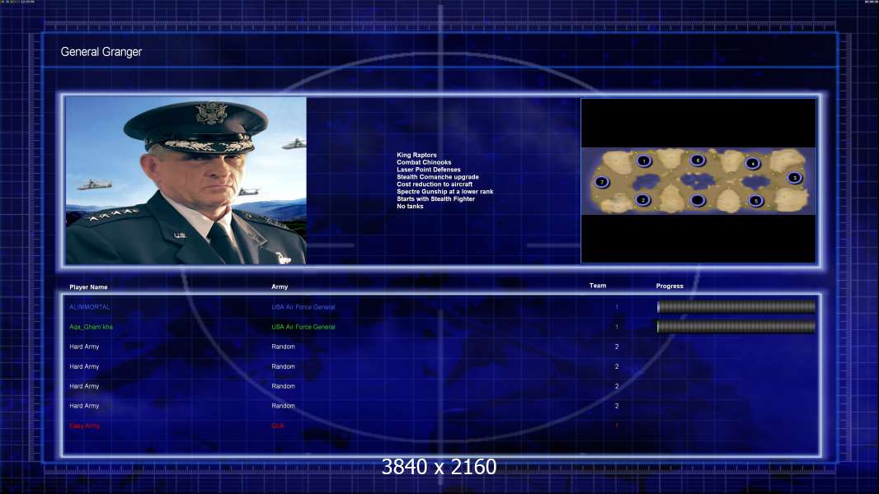Image resolution: width=879 pixels, height=494 pixels.
Task: Click Spectre Gunship at a lower rank
Action: (x=445, y=191)
